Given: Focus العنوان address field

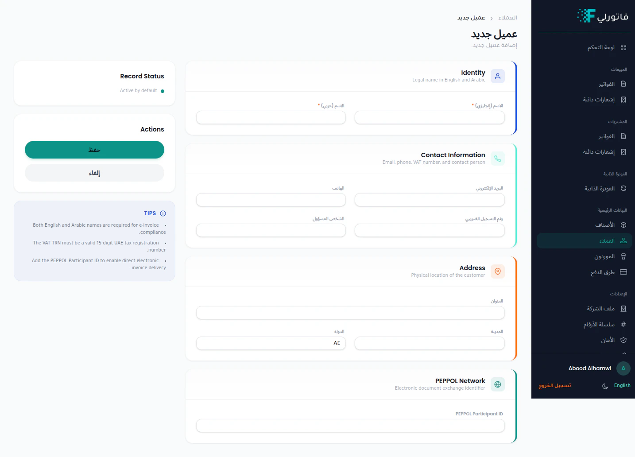Looking at the screenshot, I should click(x=350, y=313).
